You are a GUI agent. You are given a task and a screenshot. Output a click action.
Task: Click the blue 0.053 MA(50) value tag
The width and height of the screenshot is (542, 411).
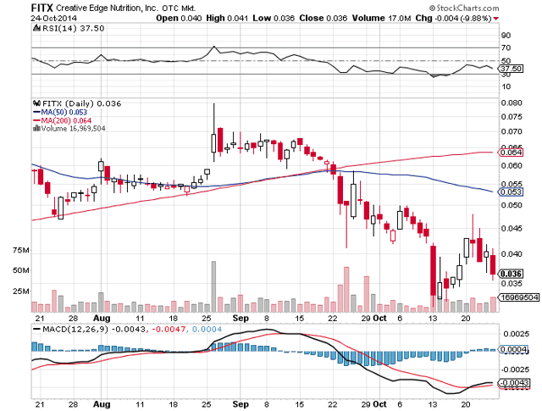[x=510, y=192]
